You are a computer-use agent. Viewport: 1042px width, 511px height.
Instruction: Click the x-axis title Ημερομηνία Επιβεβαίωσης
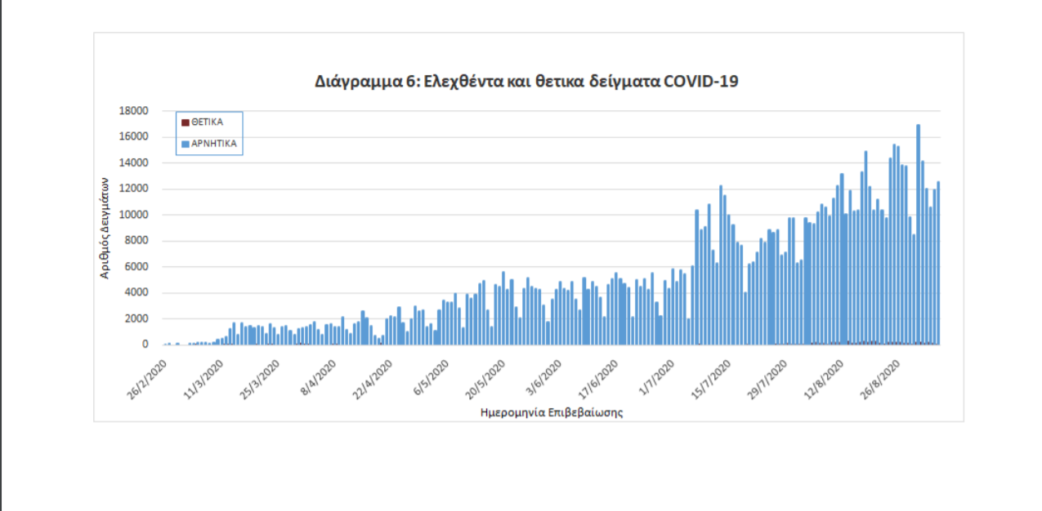pos(552,412)
